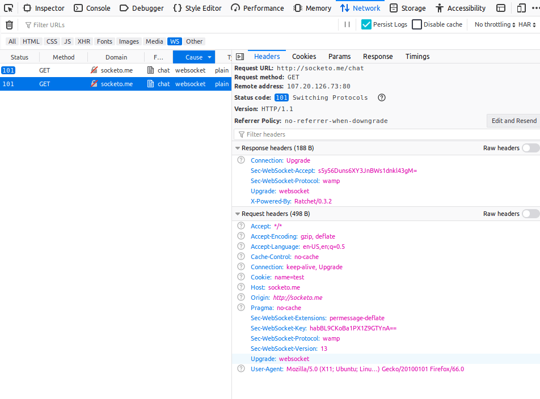Follow the Origin header link socketo.me
Image resolution: width=540 pixels, height=399 pixels.
[297, 297]
